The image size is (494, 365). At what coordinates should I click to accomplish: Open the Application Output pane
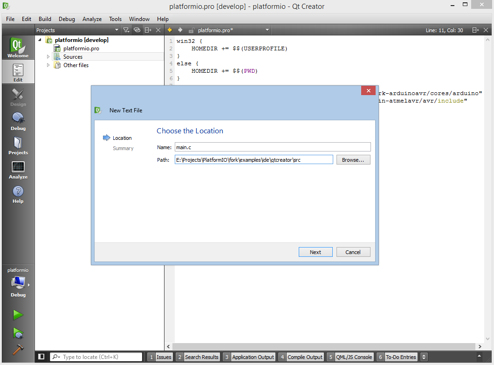coord(249,357)
